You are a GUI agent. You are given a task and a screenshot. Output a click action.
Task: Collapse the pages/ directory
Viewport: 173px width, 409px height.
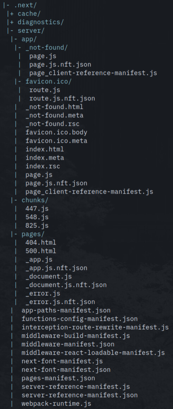pyautogui.click(x=27, y=234)
